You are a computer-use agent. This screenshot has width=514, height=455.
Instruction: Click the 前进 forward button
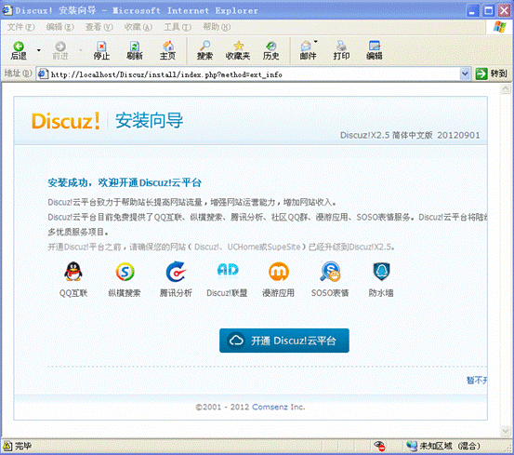click(x=60, y=51)
